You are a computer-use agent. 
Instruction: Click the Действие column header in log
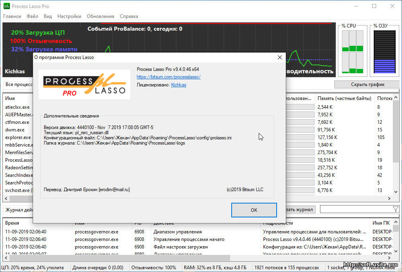[x=164, y=223]
